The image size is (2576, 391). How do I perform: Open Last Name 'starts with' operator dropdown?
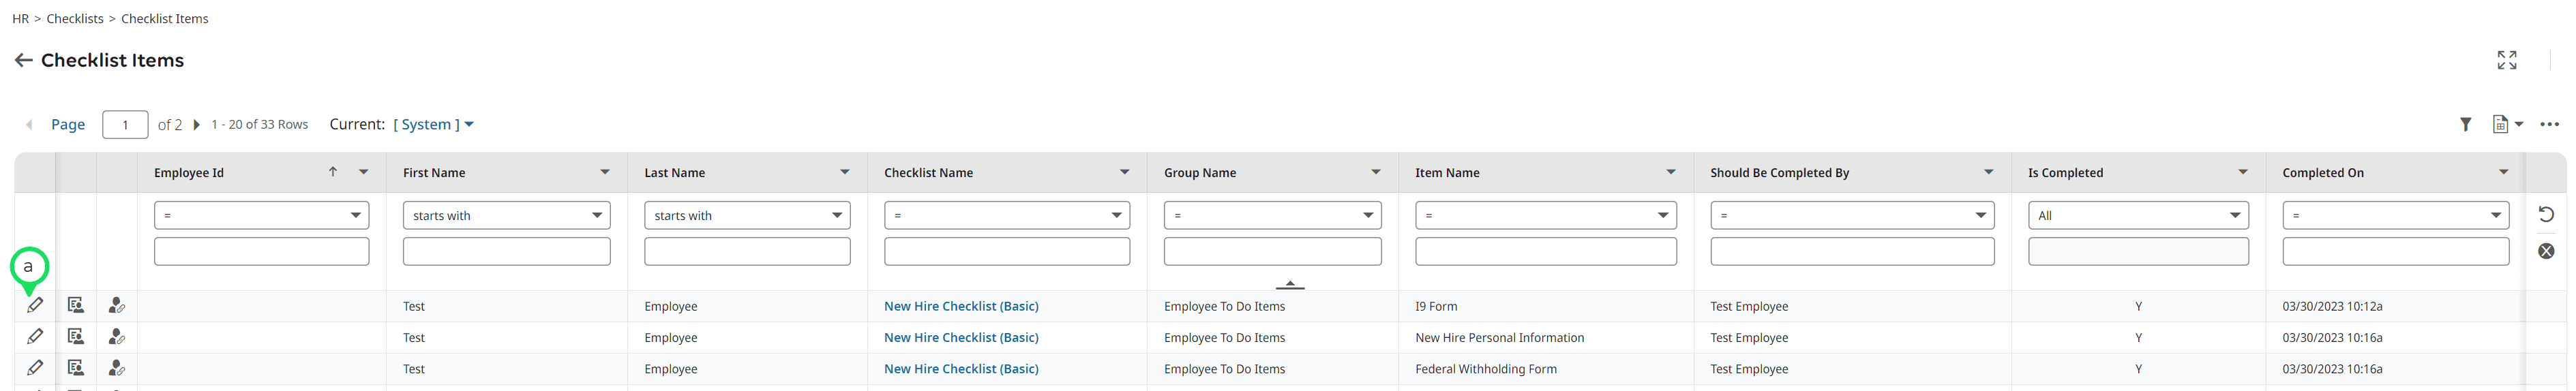coord(747,215)
